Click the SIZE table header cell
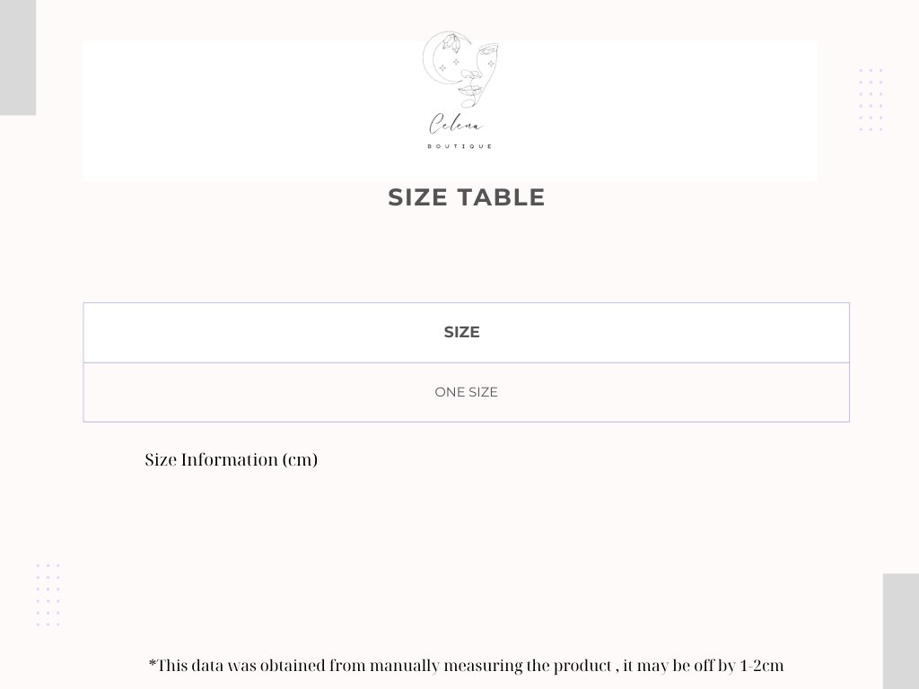 point(467,333)
